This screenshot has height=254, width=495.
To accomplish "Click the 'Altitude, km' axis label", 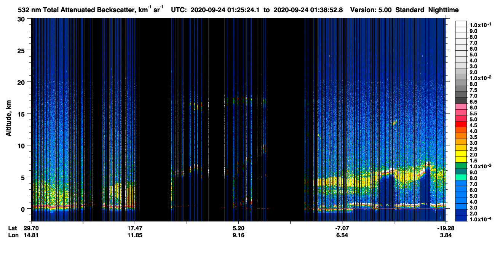I will tap(8, 119).
